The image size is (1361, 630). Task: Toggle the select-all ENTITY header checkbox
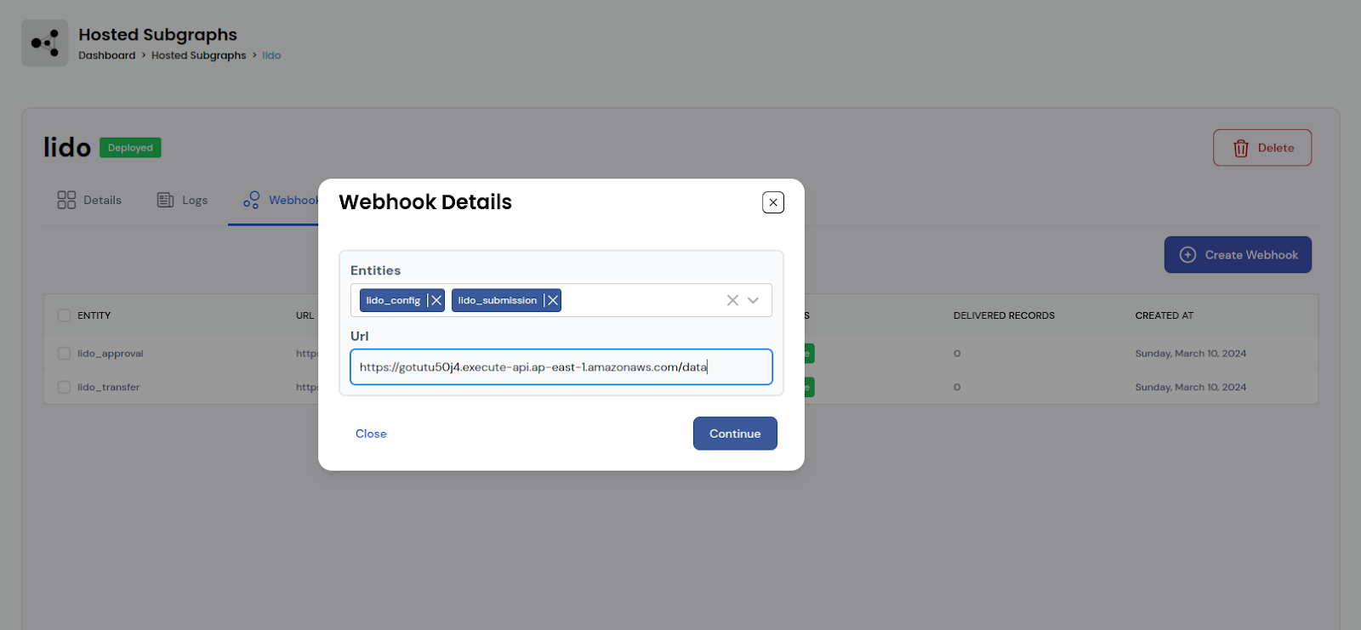(64, 315)
